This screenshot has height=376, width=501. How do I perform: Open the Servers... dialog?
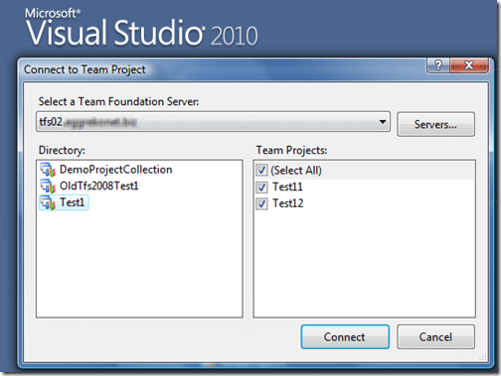pos(435,124)
